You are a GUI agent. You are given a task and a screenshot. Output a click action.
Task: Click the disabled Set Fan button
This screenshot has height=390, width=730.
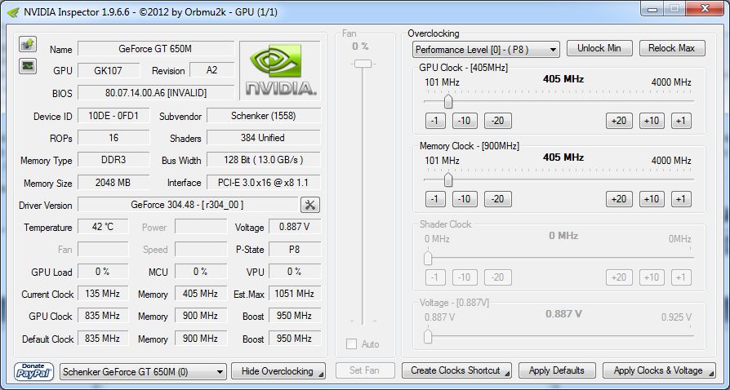coord(364,370)
